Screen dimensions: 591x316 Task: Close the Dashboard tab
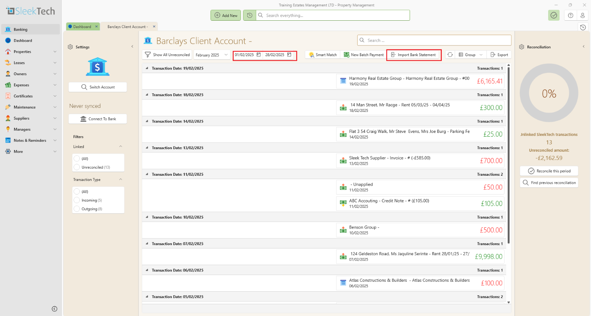coord(96,27)
